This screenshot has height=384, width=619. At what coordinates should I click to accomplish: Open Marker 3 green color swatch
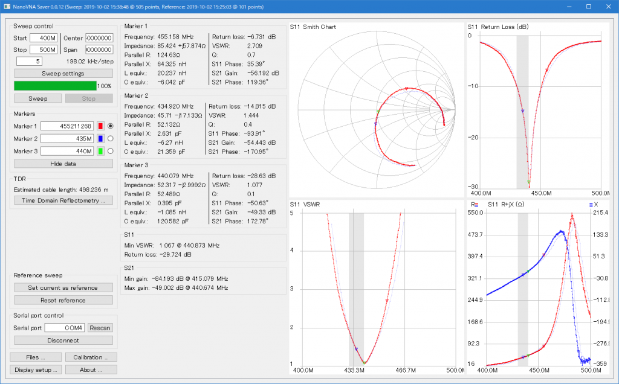point(101,150)
